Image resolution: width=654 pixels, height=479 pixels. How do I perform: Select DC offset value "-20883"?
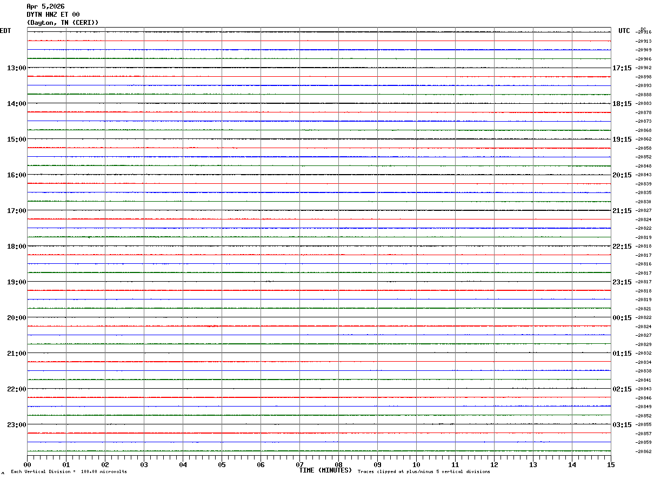pos(643,104)
